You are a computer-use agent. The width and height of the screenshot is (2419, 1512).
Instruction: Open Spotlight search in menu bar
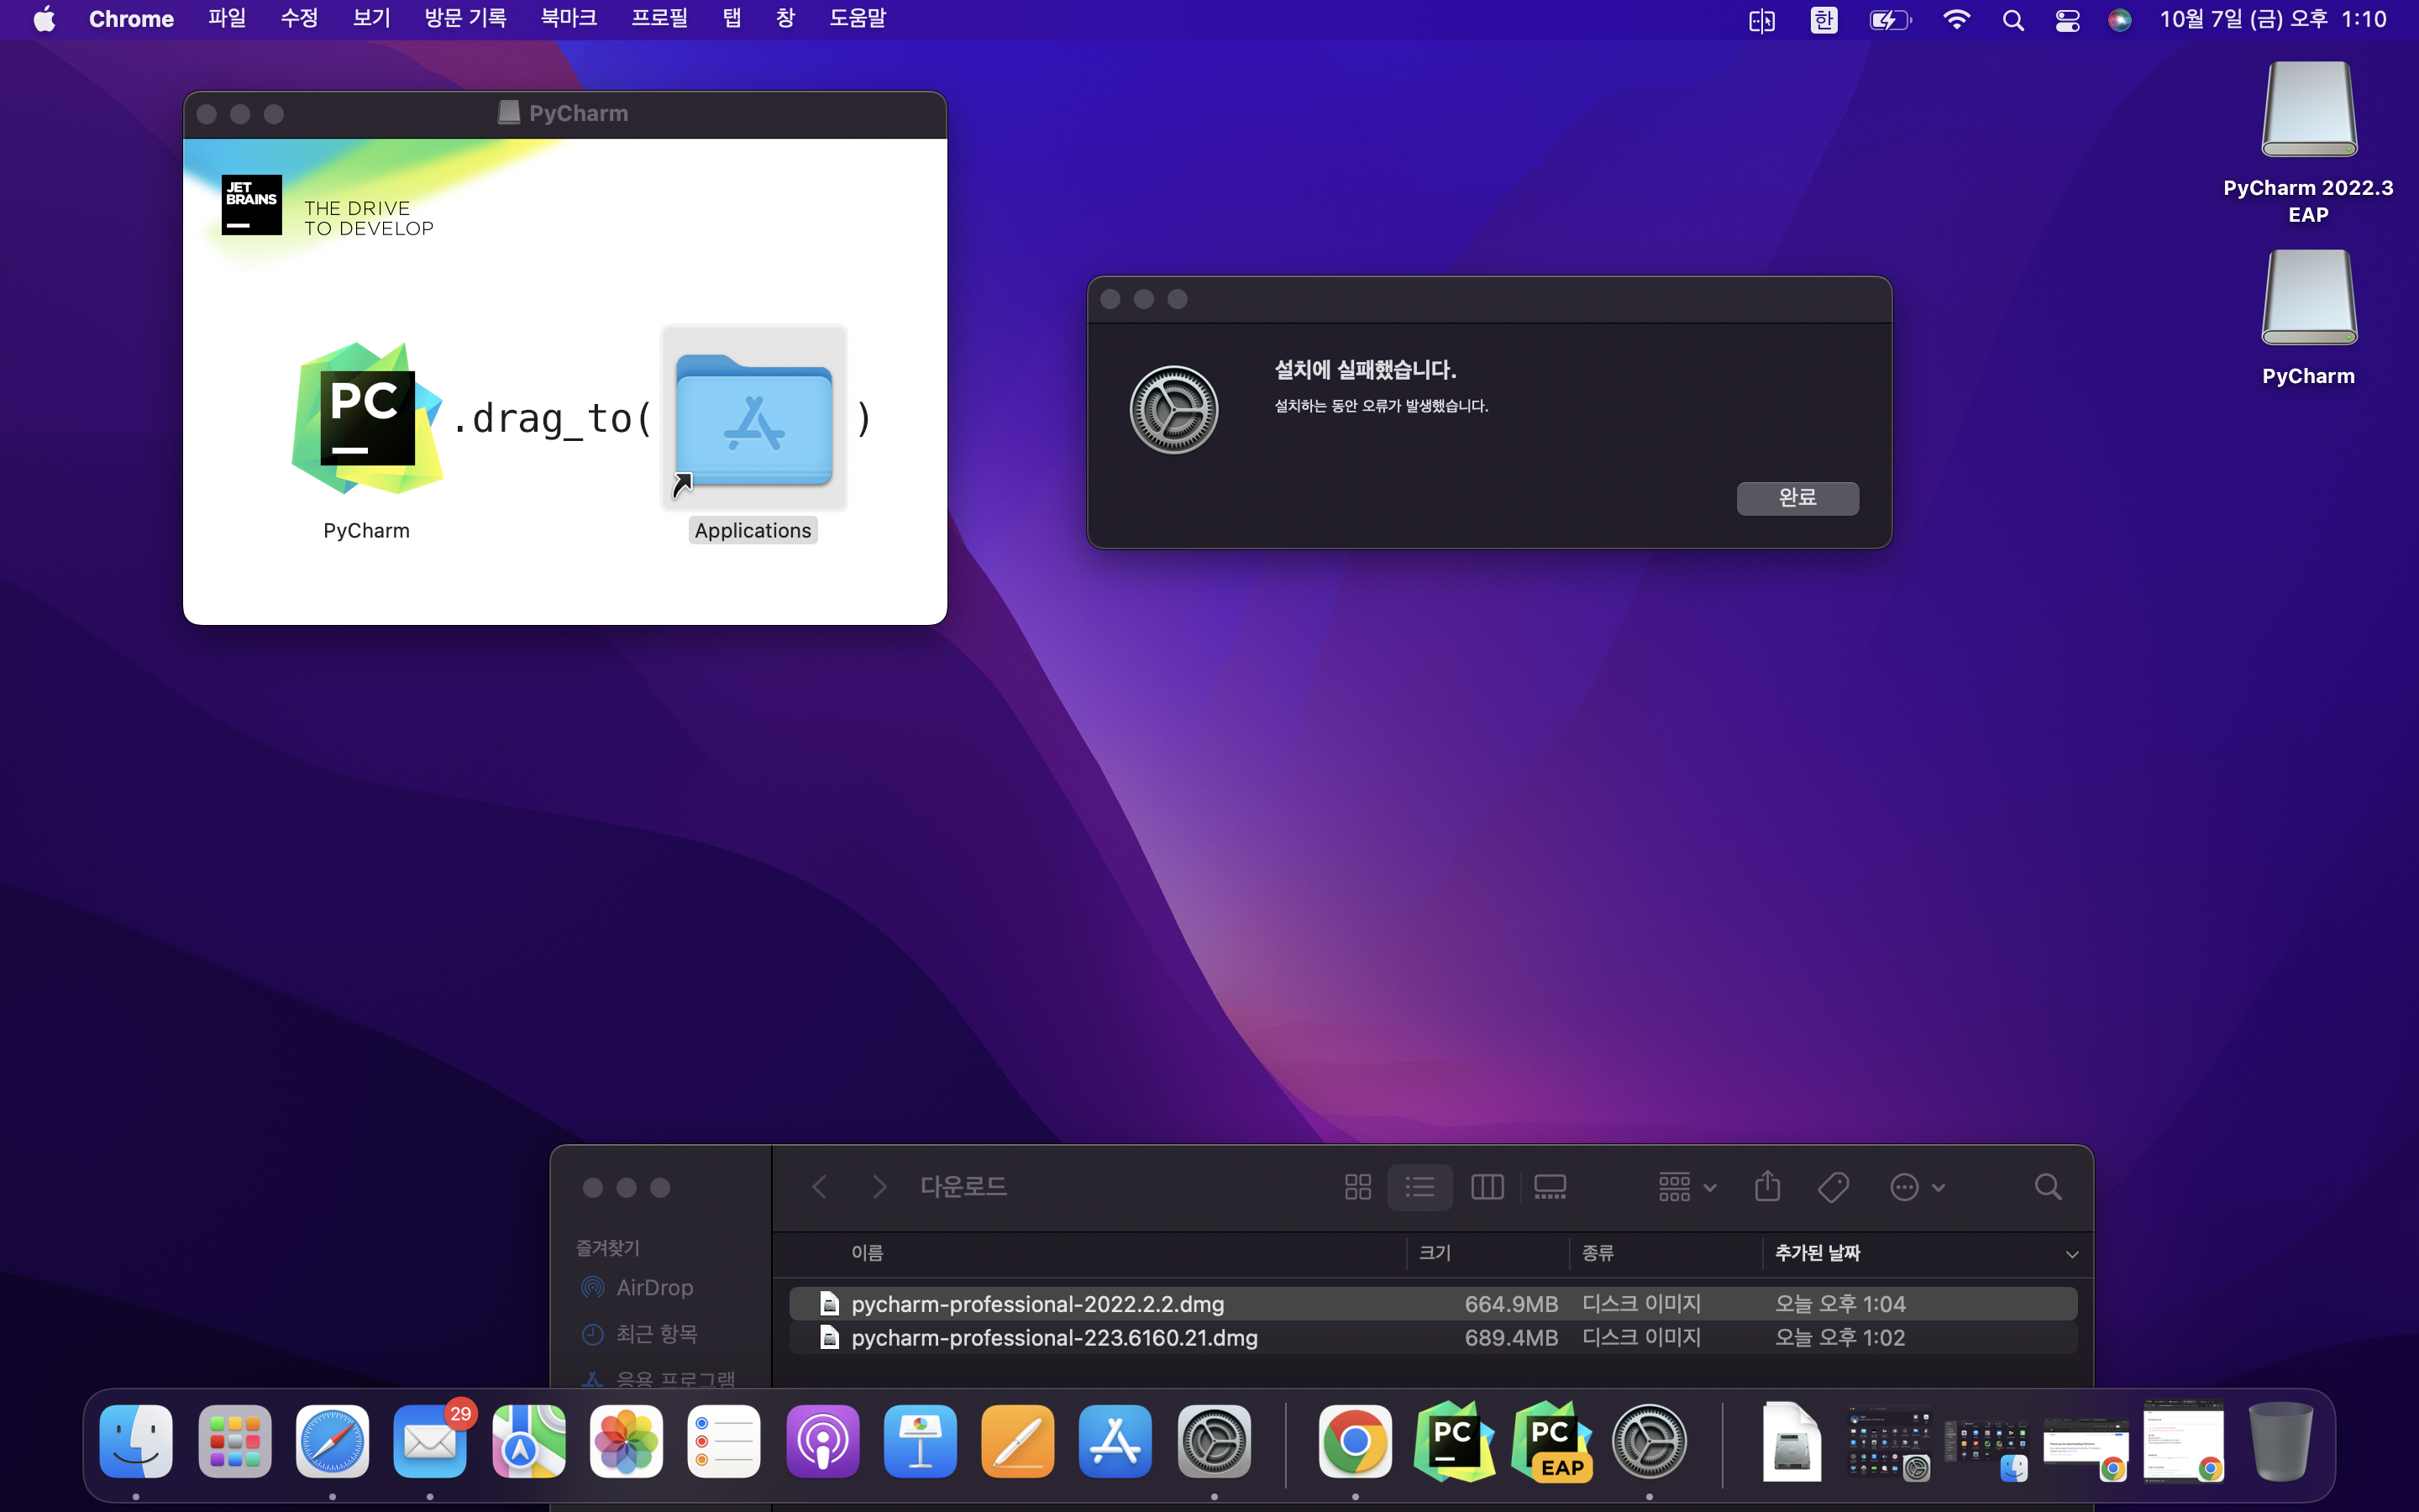(2013, 20)
